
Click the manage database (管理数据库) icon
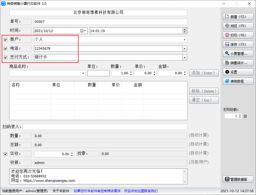pos(227,179)
